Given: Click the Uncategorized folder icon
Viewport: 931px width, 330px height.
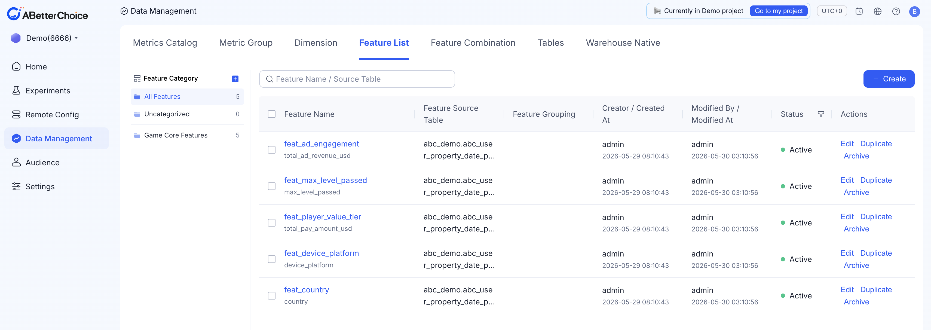Looking at the screenshot, I should click(137, 114).
